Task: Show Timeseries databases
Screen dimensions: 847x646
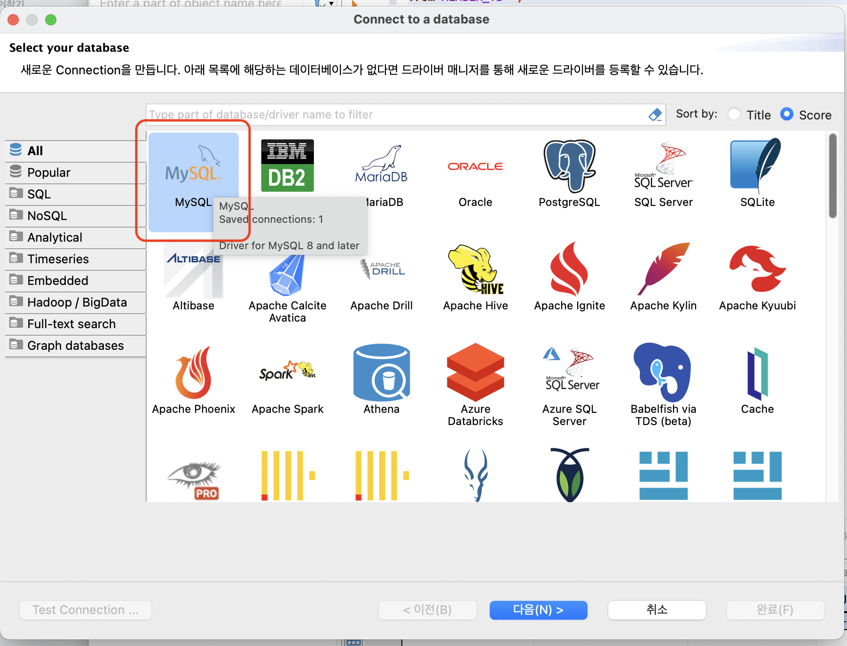Action: [76, 259]
